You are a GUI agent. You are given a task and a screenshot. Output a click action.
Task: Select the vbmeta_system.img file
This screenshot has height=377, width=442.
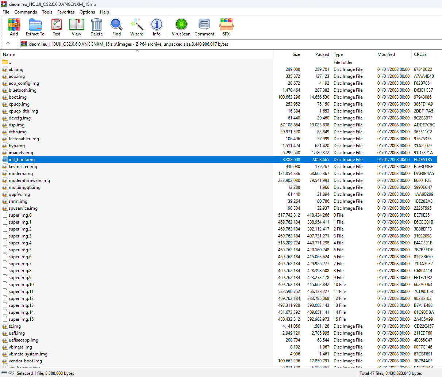click(x=28, y=354)
